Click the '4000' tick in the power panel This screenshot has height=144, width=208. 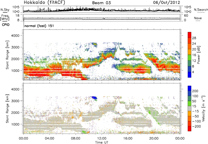(15, 36)
